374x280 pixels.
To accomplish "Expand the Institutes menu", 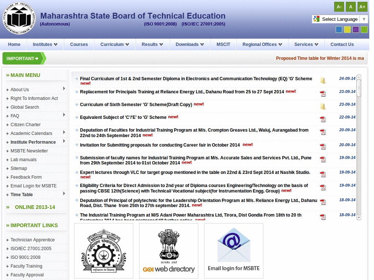I will [45, 44].
